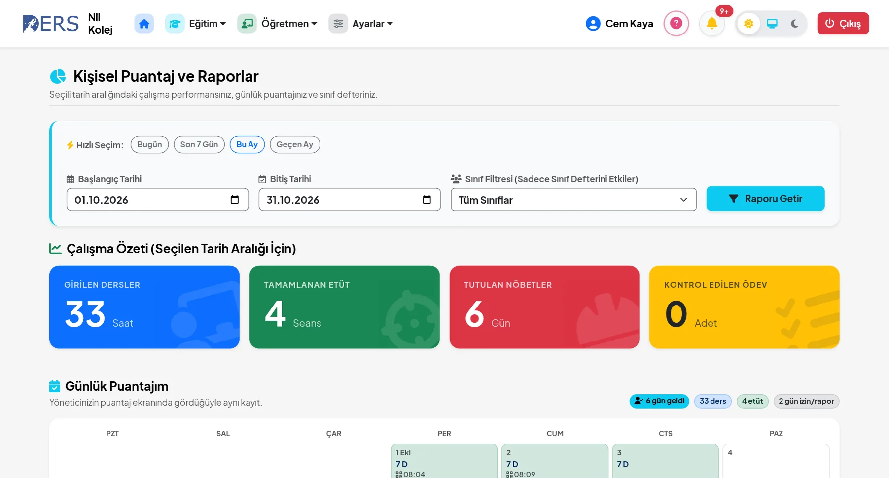
Task: Click the 33 ders badge
Action: click(713, 401)
